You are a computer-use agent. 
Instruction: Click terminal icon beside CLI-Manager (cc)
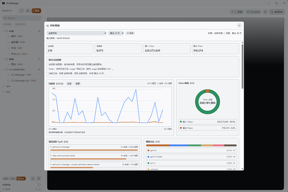click(8, 81)
